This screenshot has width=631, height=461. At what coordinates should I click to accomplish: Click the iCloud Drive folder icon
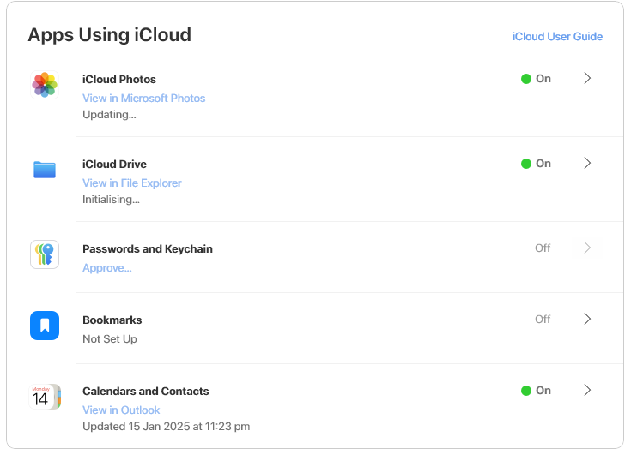tap(45, 169)
